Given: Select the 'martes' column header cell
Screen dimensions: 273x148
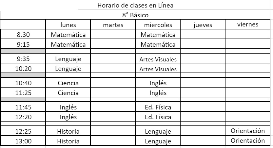Looking at the screenshot, I should pos(113,25).
